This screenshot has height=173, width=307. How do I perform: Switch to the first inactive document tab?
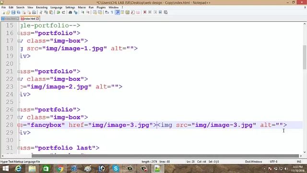10,19
